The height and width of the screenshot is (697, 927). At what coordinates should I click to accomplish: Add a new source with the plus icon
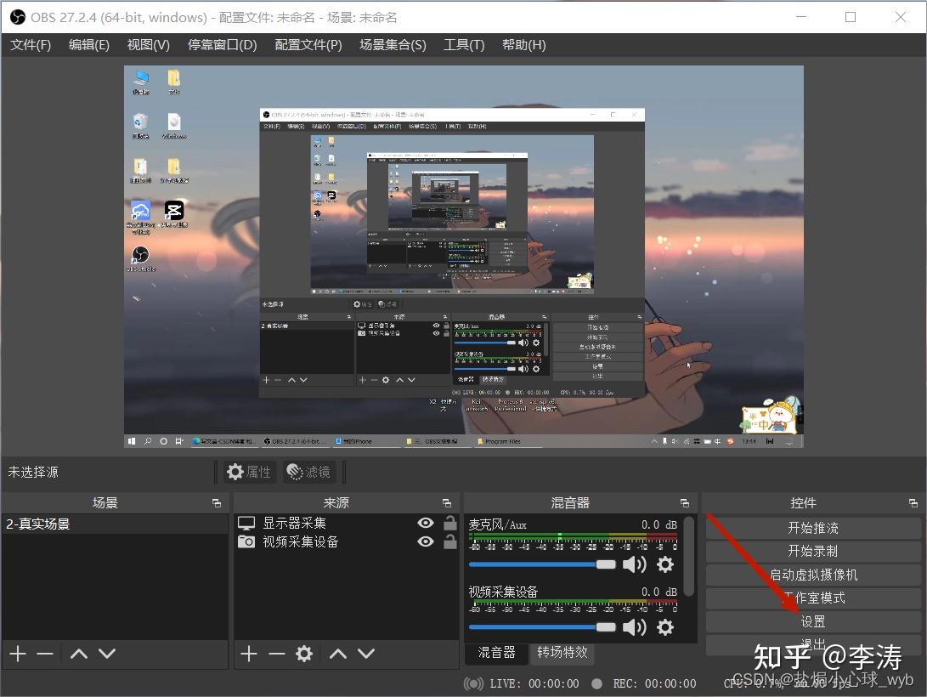(x=248, y=654)
